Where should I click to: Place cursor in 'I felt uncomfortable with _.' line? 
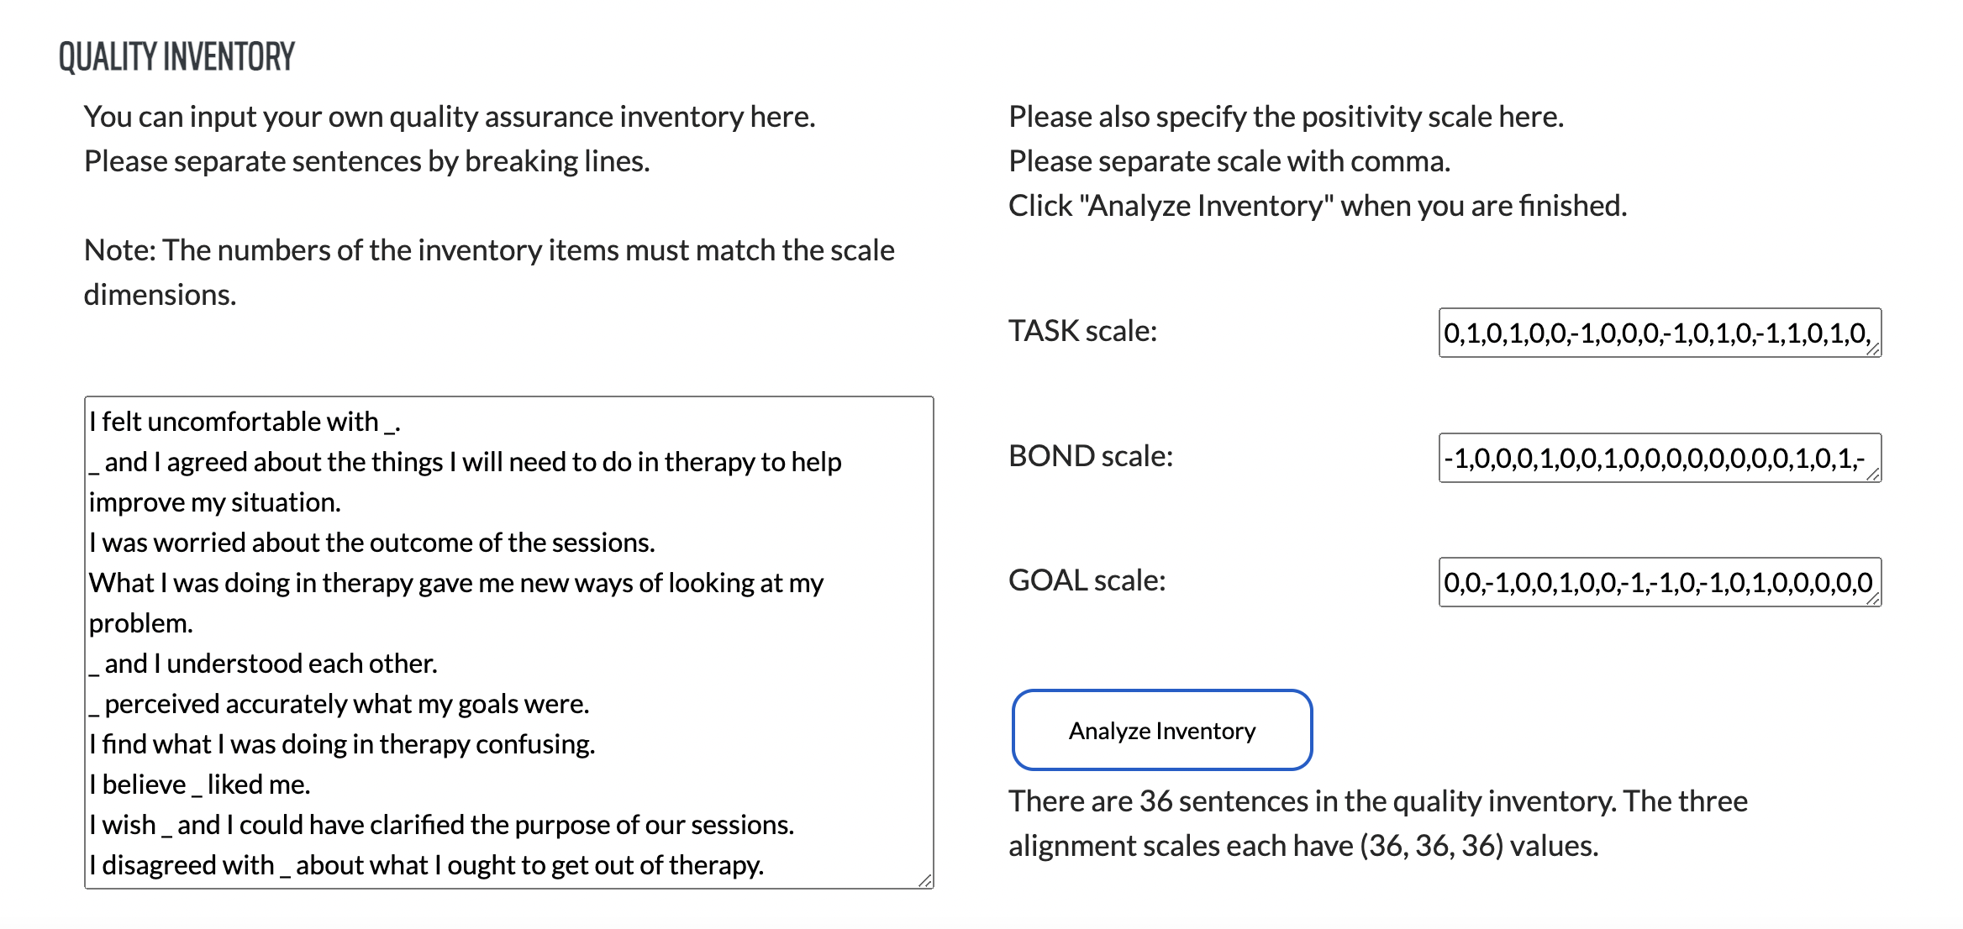tap(245, 422)
